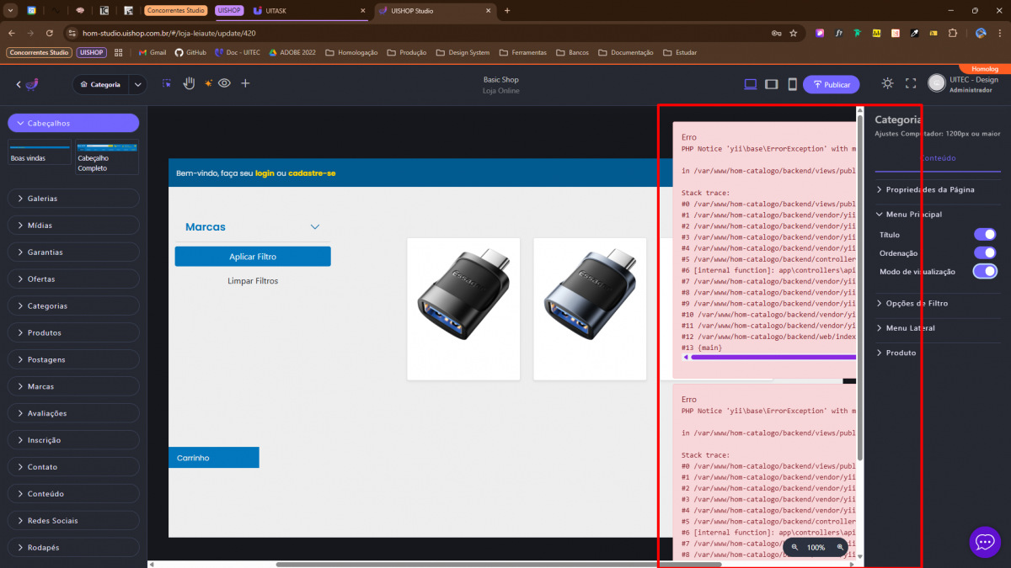Click the plus add-element icon
The image size is (1011, 568).
(x=245, y=84)
